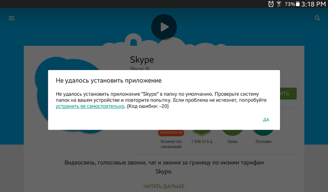Tap the Skype app title
Screen dimensions: 328x192
142,60
